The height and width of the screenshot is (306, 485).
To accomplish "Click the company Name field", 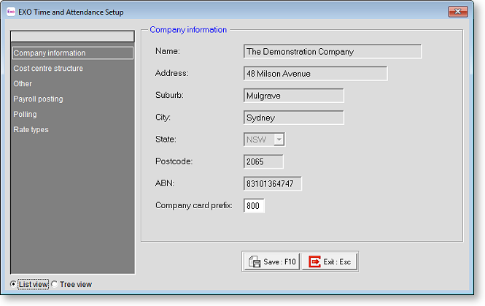I will 332,52.
